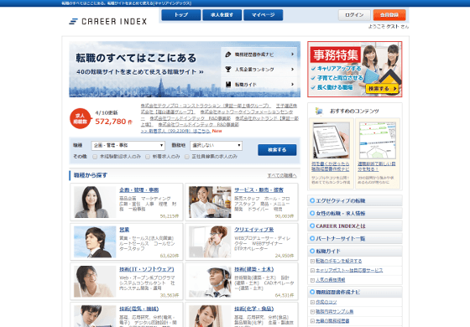Open the 技術(IT・ソフトウェア) category link

[147, 269]
